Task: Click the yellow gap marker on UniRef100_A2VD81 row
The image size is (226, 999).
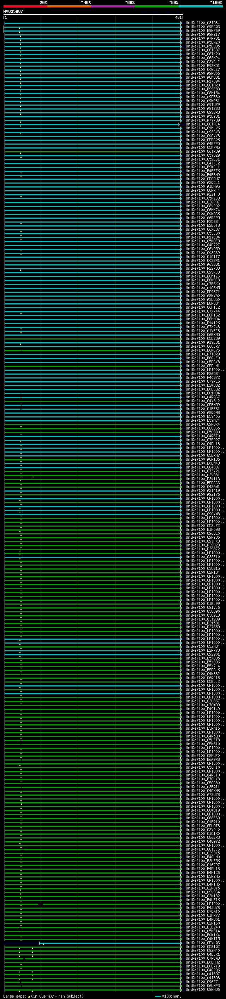Action: click(33, 476)
